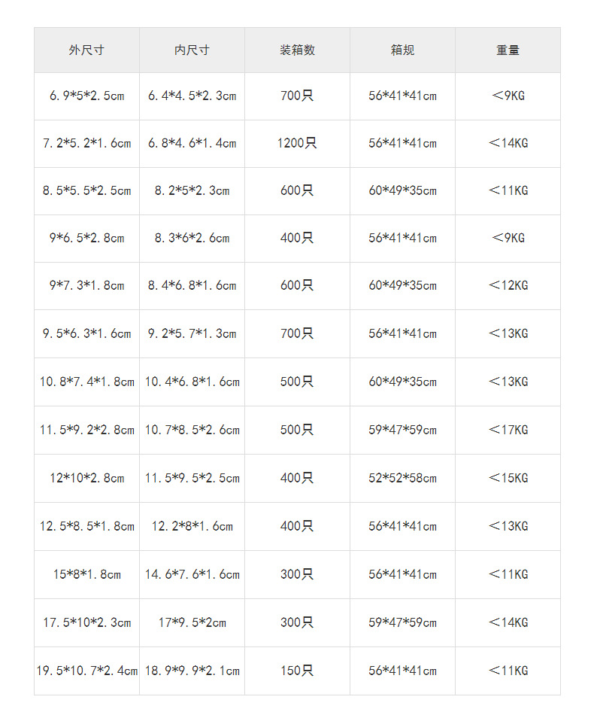Select the 150只 packing quantity cell
Image resolution: width=594 pixels, height=718 pixels.
point(297,671)
